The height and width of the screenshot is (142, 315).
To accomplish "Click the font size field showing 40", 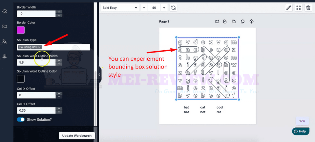I will (x=154, y=8).
